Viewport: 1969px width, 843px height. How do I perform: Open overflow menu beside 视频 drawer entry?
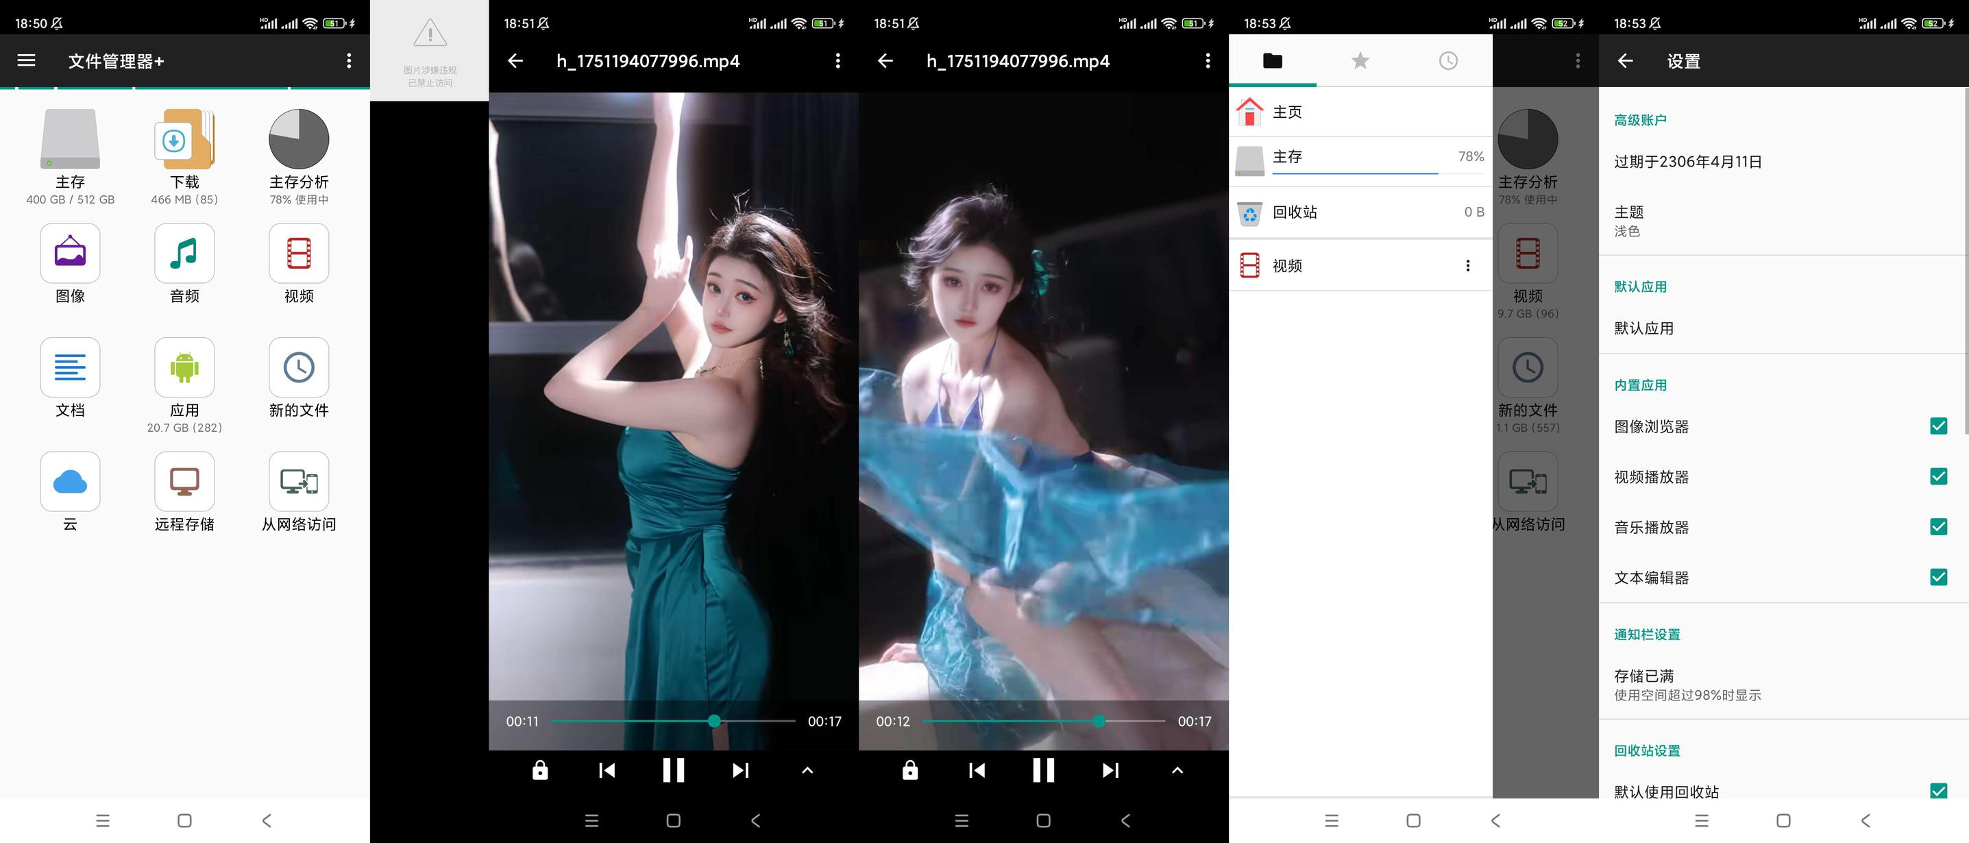[x=1467, y=266]
